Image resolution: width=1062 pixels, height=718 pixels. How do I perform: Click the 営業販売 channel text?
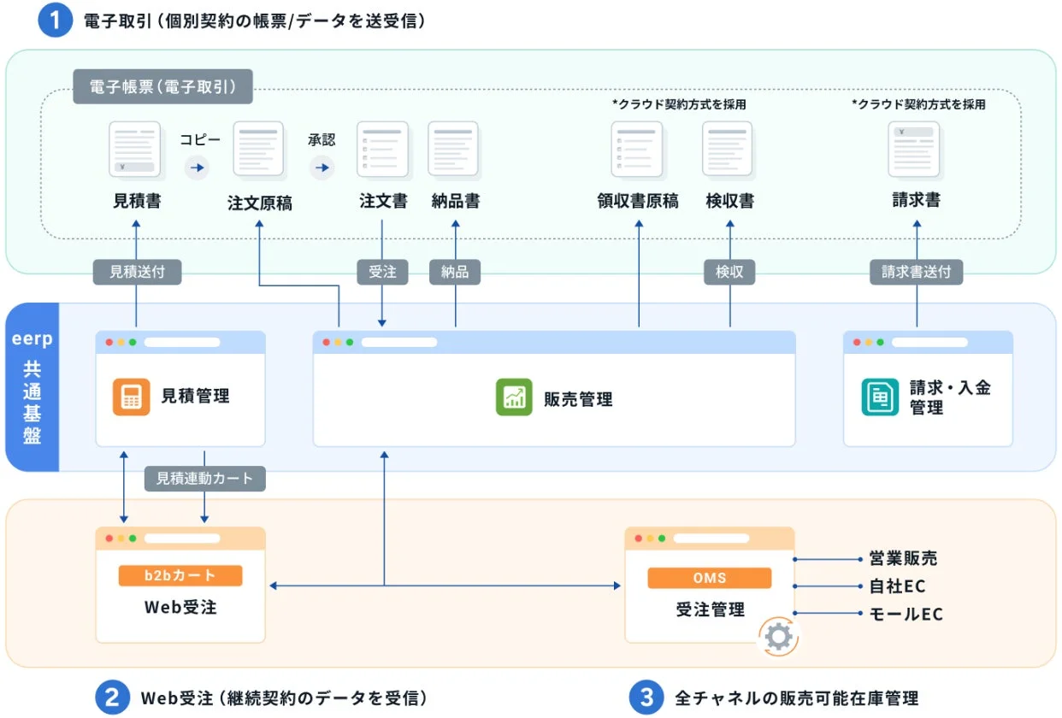[x=902, y=559]
